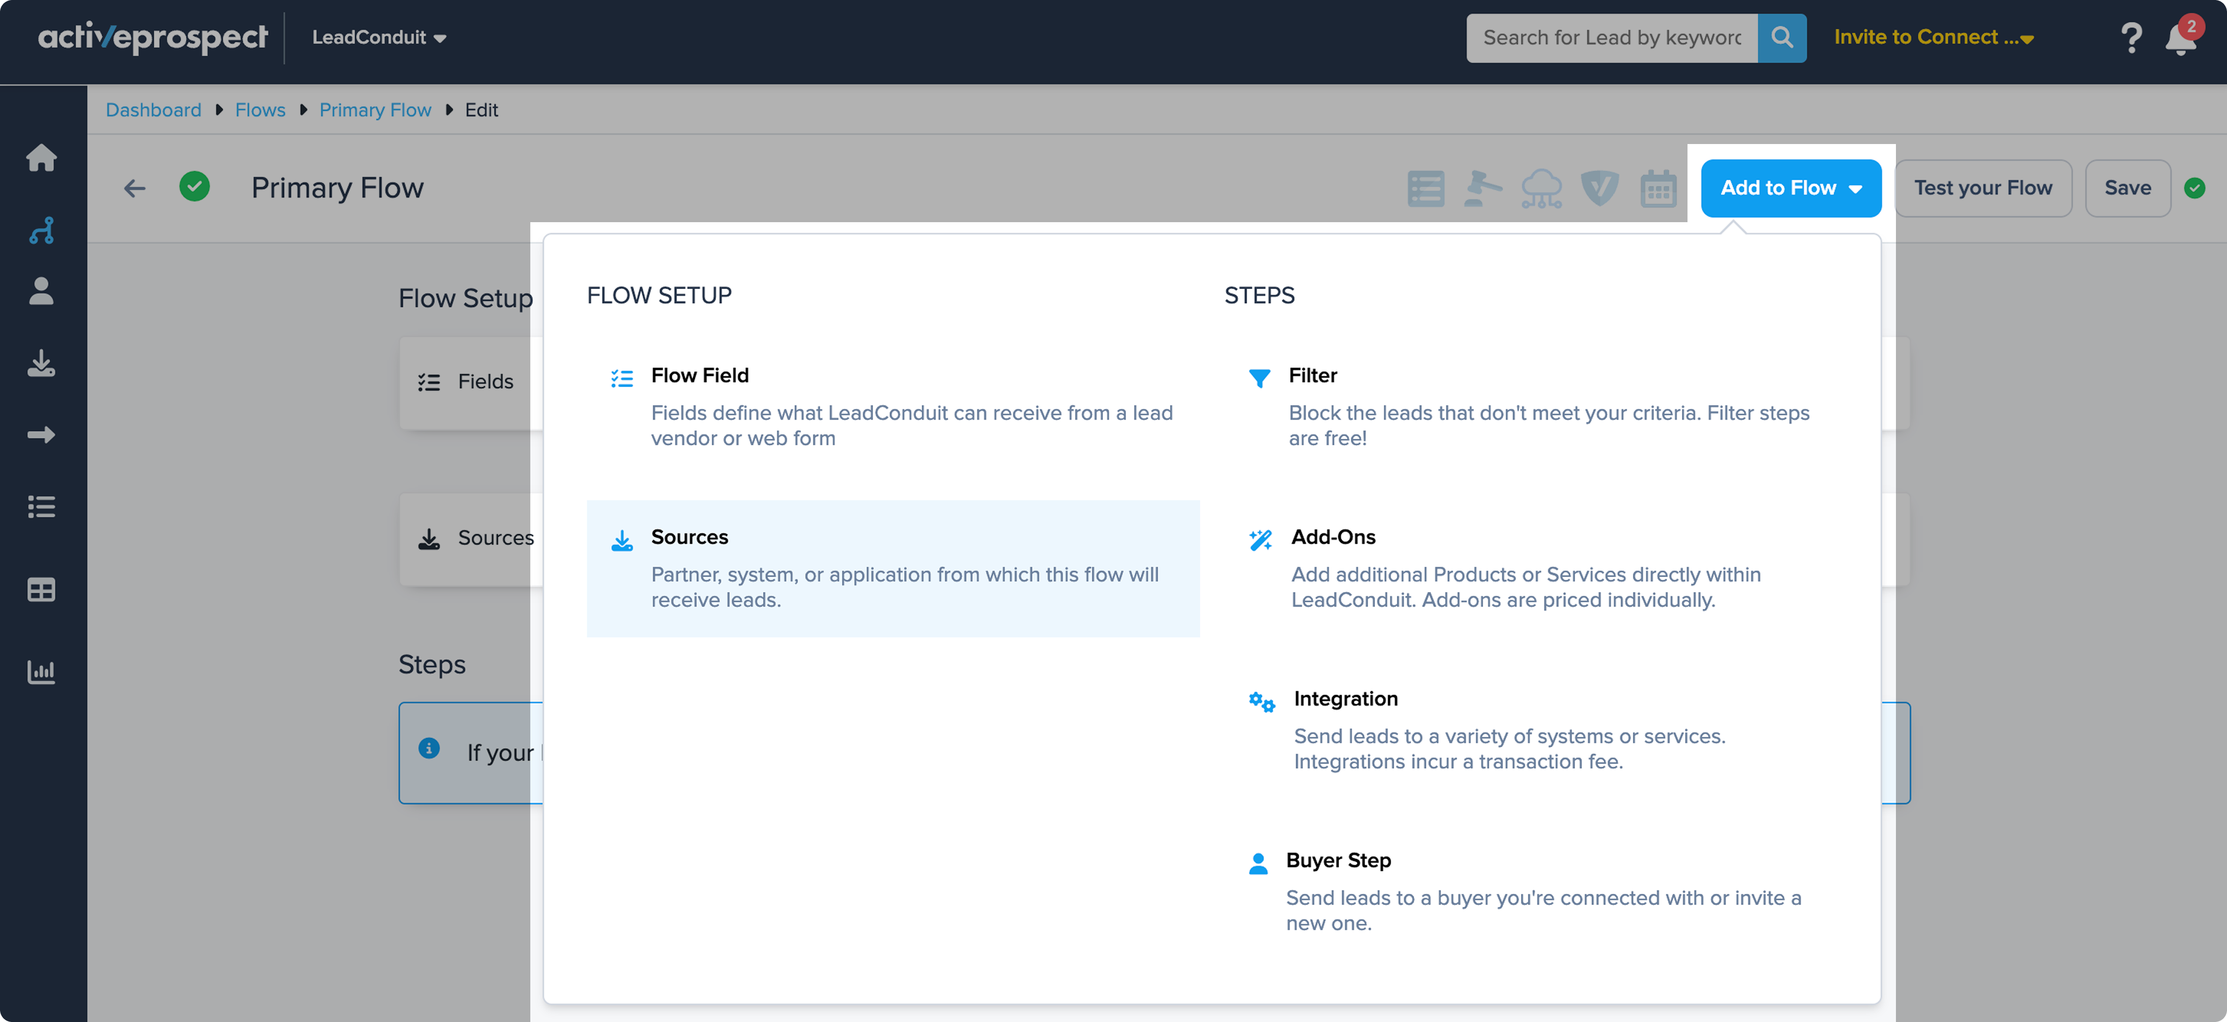
Task: Click the back arrow beside Primary Flow
Action: [135, 187]
